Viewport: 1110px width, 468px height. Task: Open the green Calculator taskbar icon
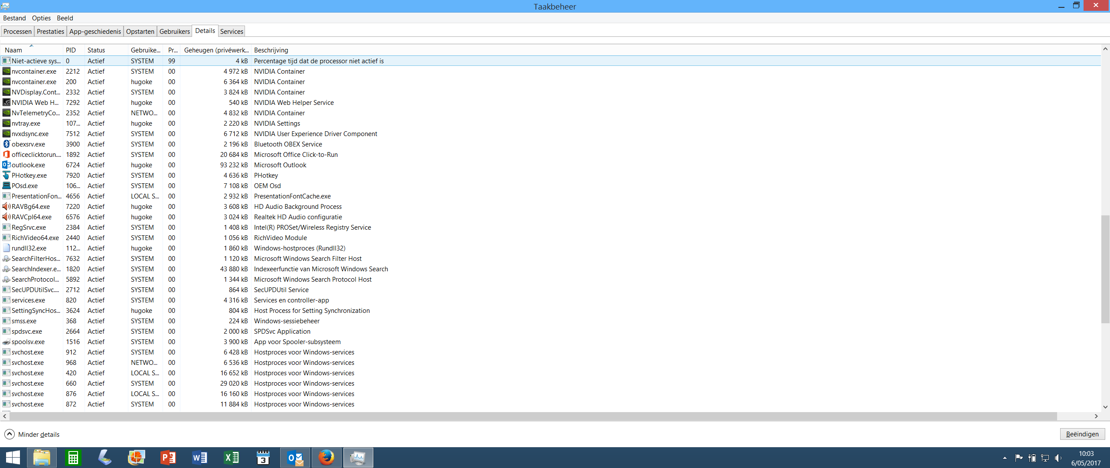pos(73,458)
